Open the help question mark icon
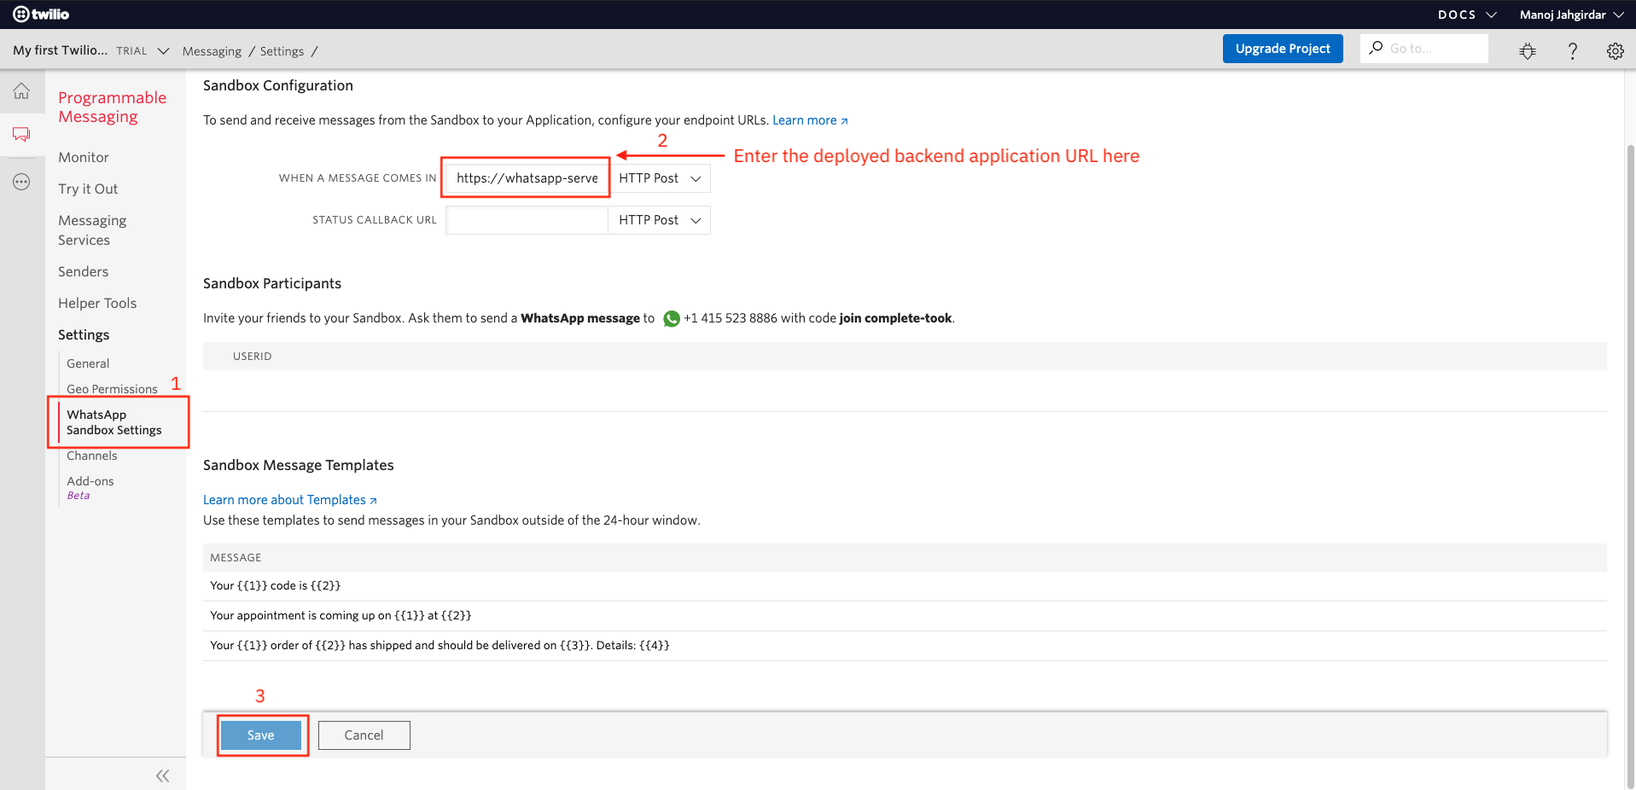The width and height of the screenshot is (1636, 790). point(1572,50)
